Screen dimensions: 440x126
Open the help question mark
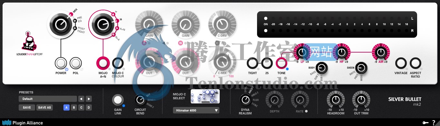(434, 122)
